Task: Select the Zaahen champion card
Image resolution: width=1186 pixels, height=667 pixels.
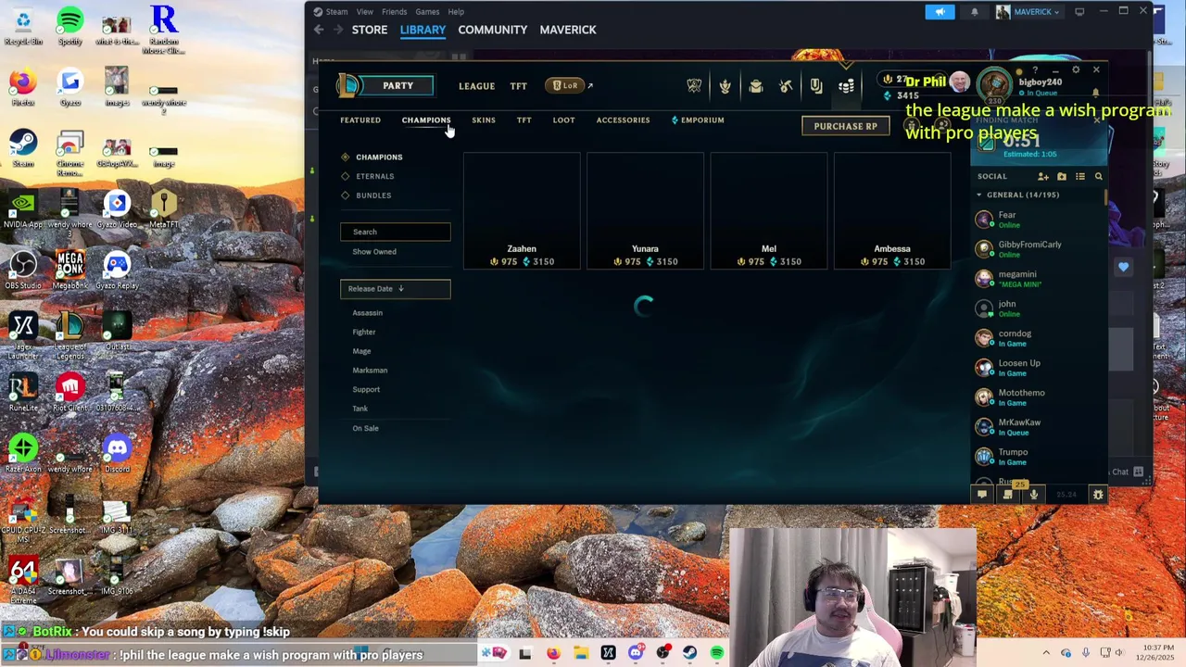Action: [x=522, y=211]
